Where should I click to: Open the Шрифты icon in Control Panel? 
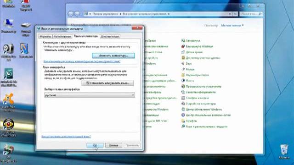[x=183, y=121]
